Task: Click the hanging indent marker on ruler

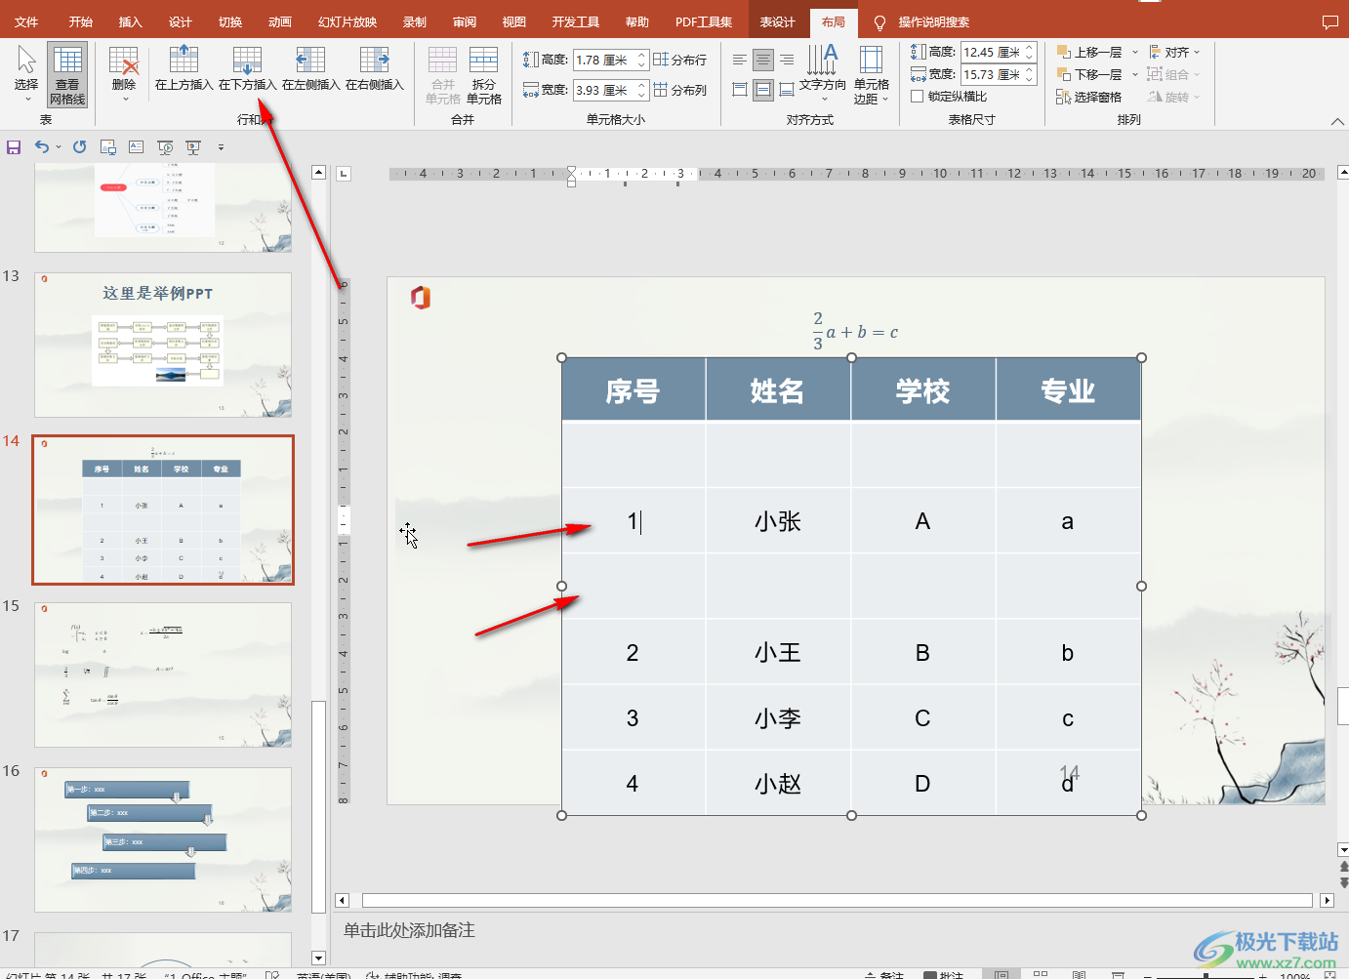Action: pyautogui.click(x=571, y=179)
